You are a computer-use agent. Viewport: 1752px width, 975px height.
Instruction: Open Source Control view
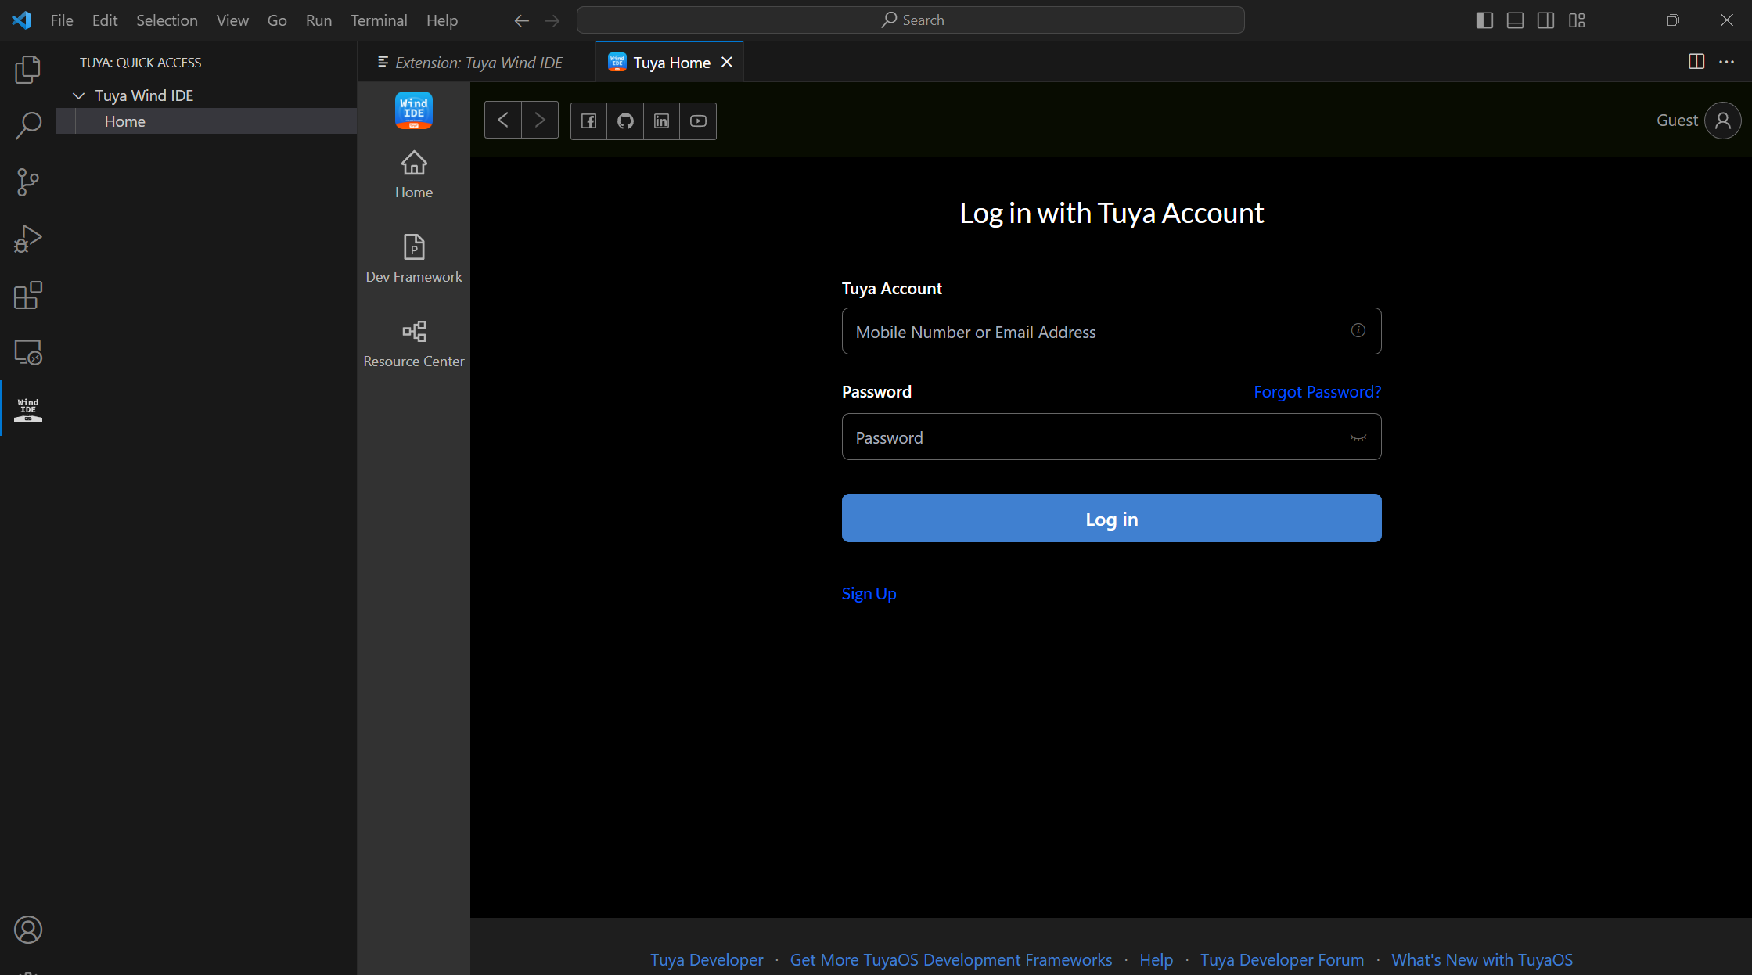click(28, 182)
